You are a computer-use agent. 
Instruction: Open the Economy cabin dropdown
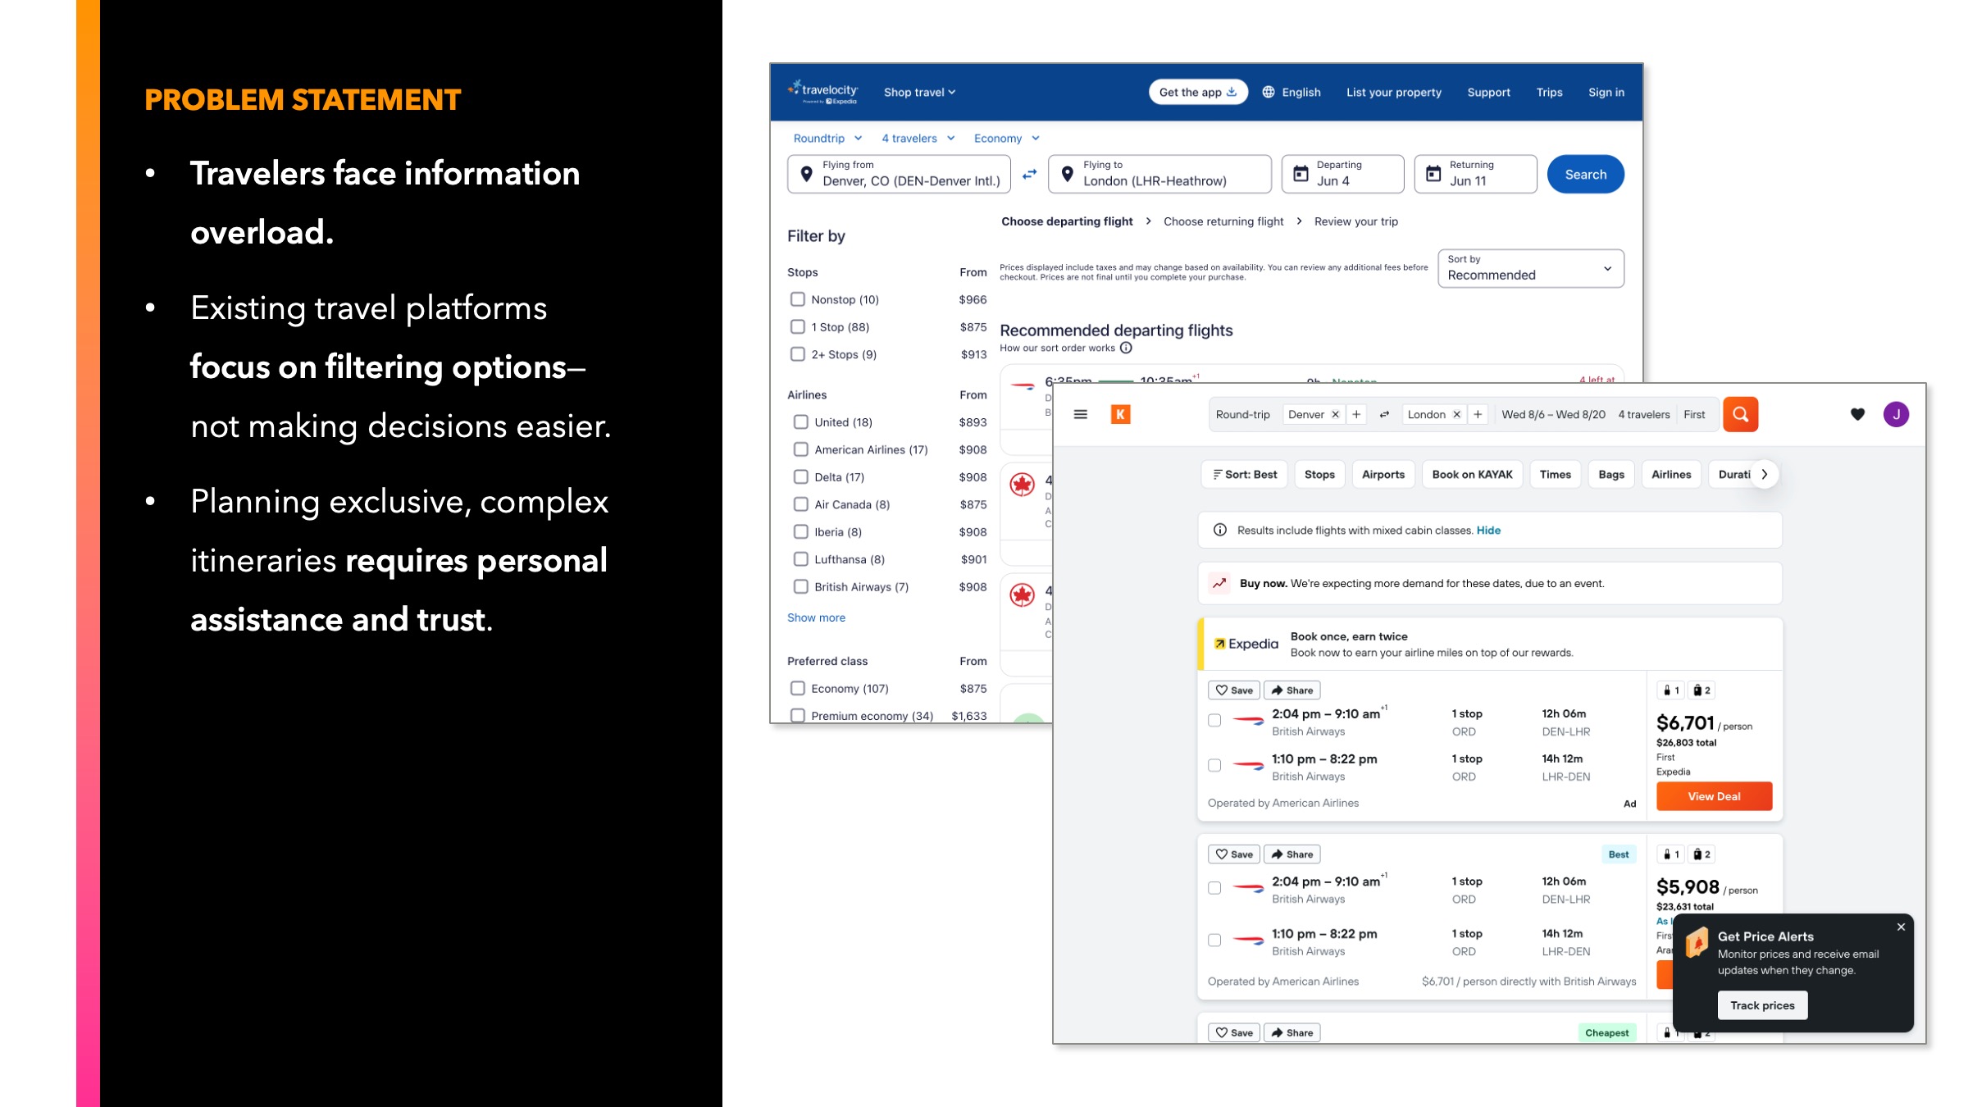(1006, 138)
